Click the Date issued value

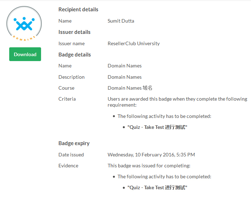coord(151,155)
